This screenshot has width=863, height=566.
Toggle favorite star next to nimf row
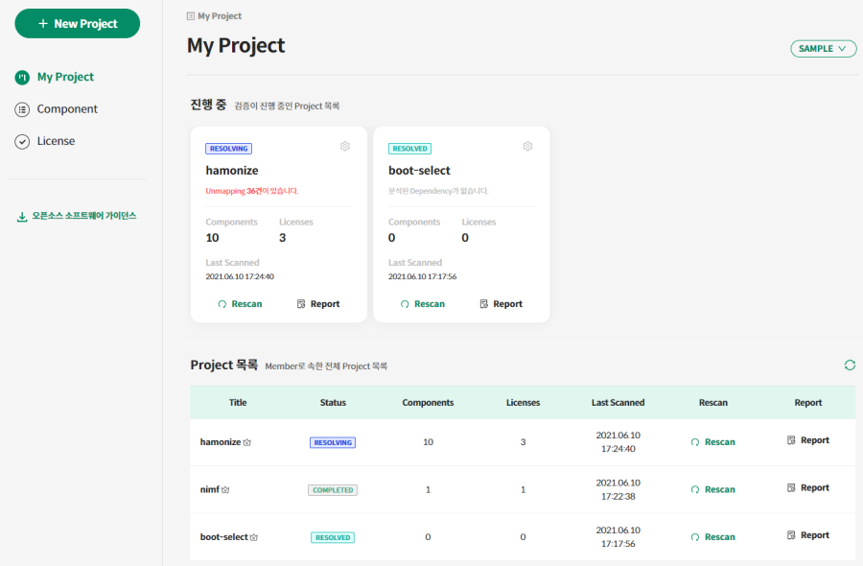pyautogui.click(x=226, y=490)
